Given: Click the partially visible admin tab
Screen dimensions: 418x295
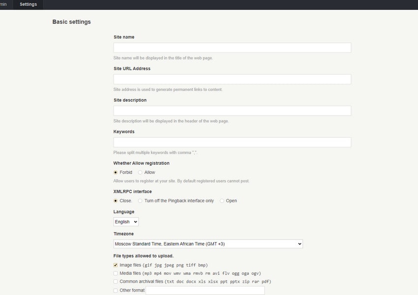Looking at the screenshot, I should tap(4, 4).
